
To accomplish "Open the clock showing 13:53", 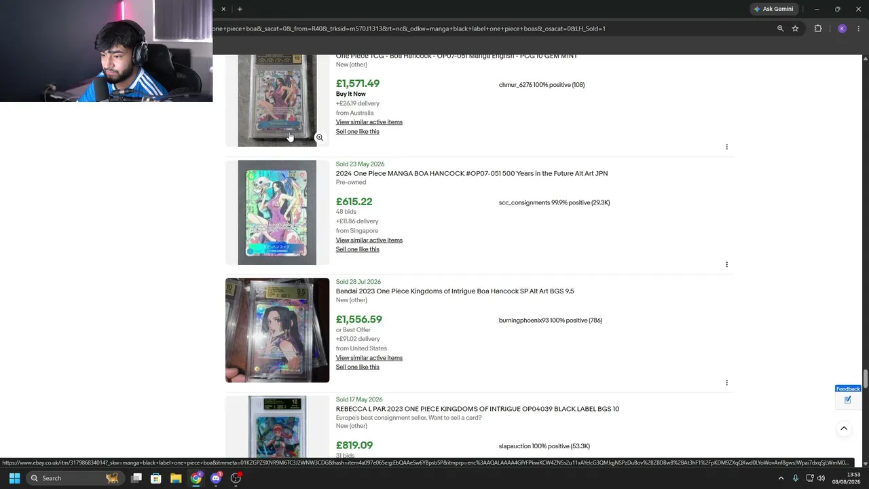I will coord(847,478).
